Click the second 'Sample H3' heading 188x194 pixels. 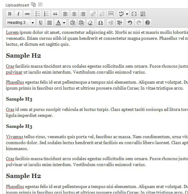coord(19,126)
